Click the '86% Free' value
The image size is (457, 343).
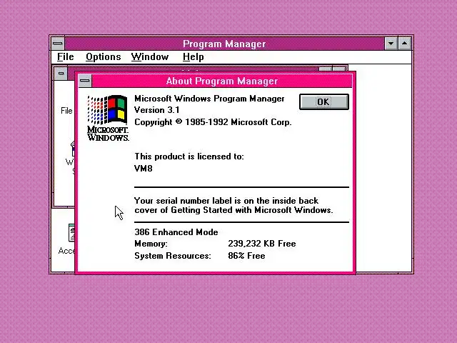coord(246,256)
